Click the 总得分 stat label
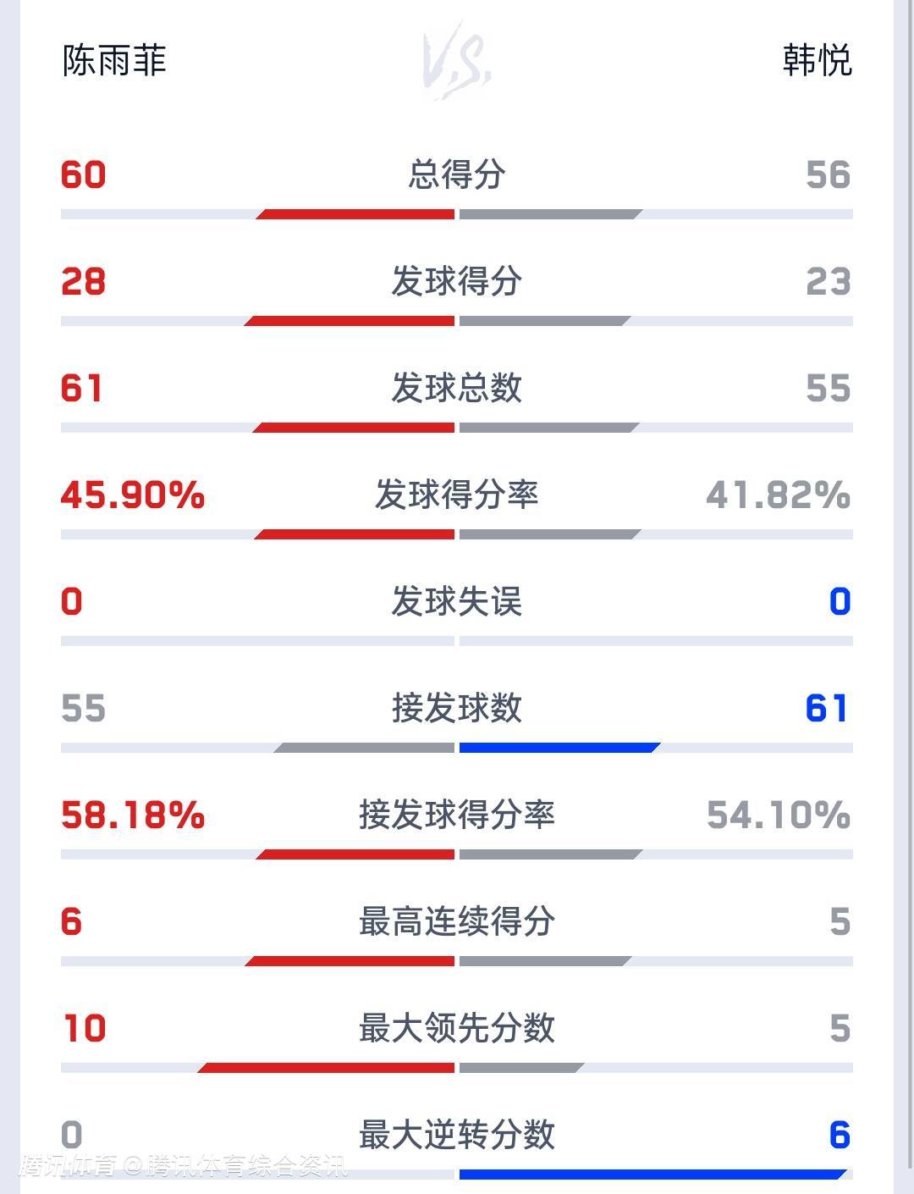Viewport: 914px width, 1194px height. click(x=457, y=174)
